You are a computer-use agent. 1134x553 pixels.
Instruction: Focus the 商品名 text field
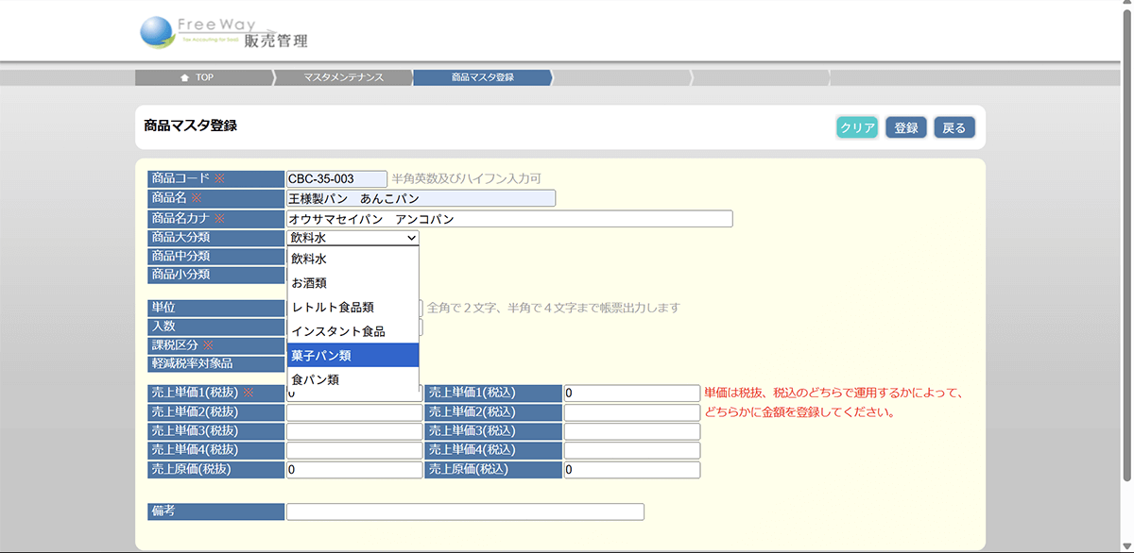click(421, 198)
